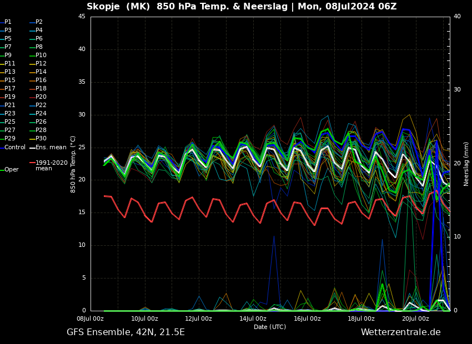
Task: Select the 14Jul 00z date tick
Action: coord(253,318)
